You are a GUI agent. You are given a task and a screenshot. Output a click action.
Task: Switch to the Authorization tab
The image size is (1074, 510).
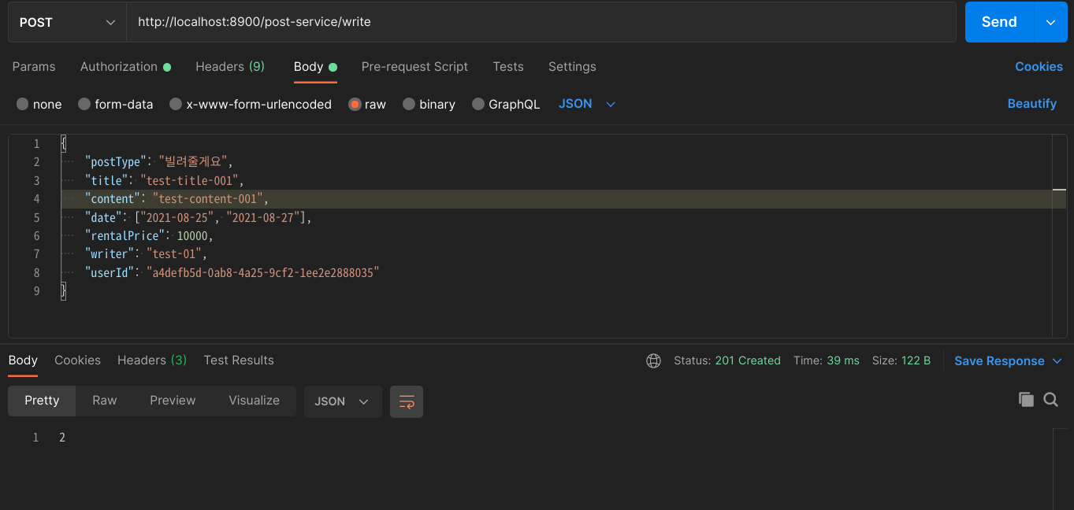tap(125, 67)
